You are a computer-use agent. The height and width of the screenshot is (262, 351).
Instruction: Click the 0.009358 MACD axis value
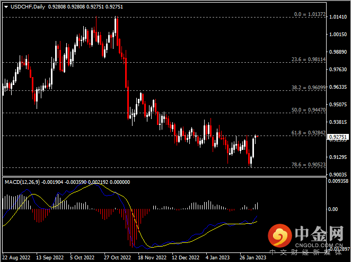pyautogui.click(x=339, y=181)
